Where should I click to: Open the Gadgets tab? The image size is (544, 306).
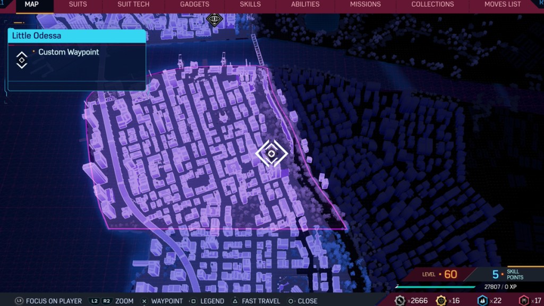pos(194,4)
